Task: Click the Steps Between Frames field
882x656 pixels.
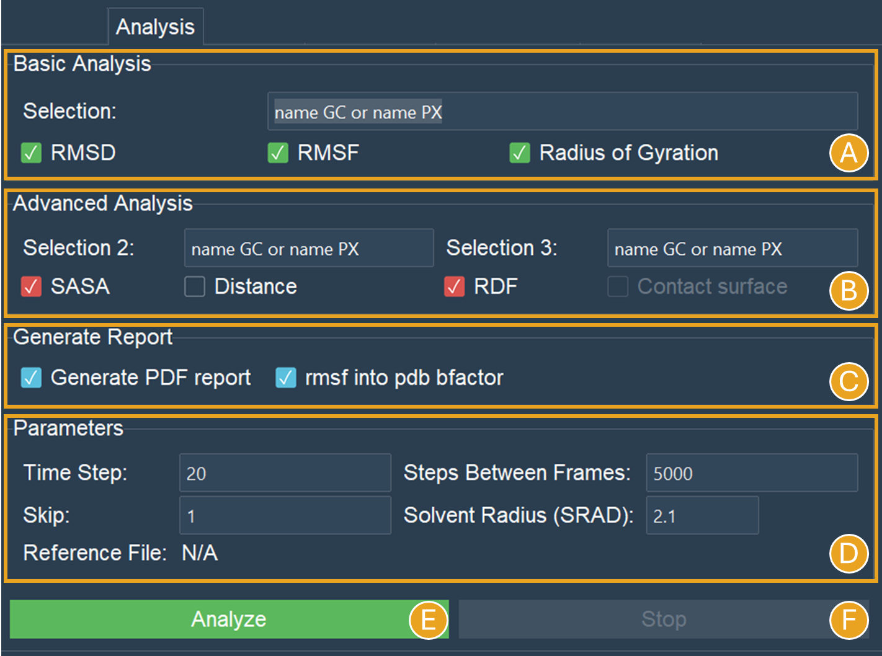Action: pyautogui.click(x=751, y=473)
